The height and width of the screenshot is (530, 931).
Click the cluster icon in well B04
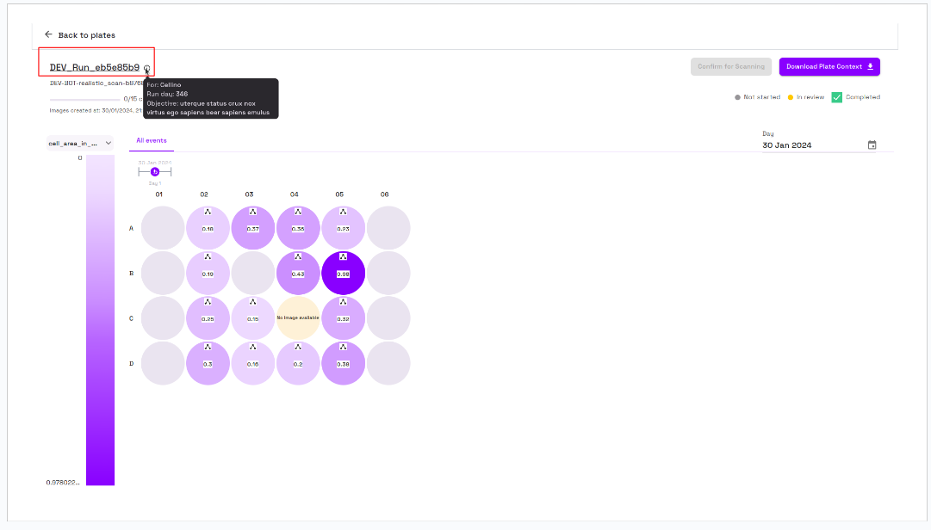pos(298,256)
